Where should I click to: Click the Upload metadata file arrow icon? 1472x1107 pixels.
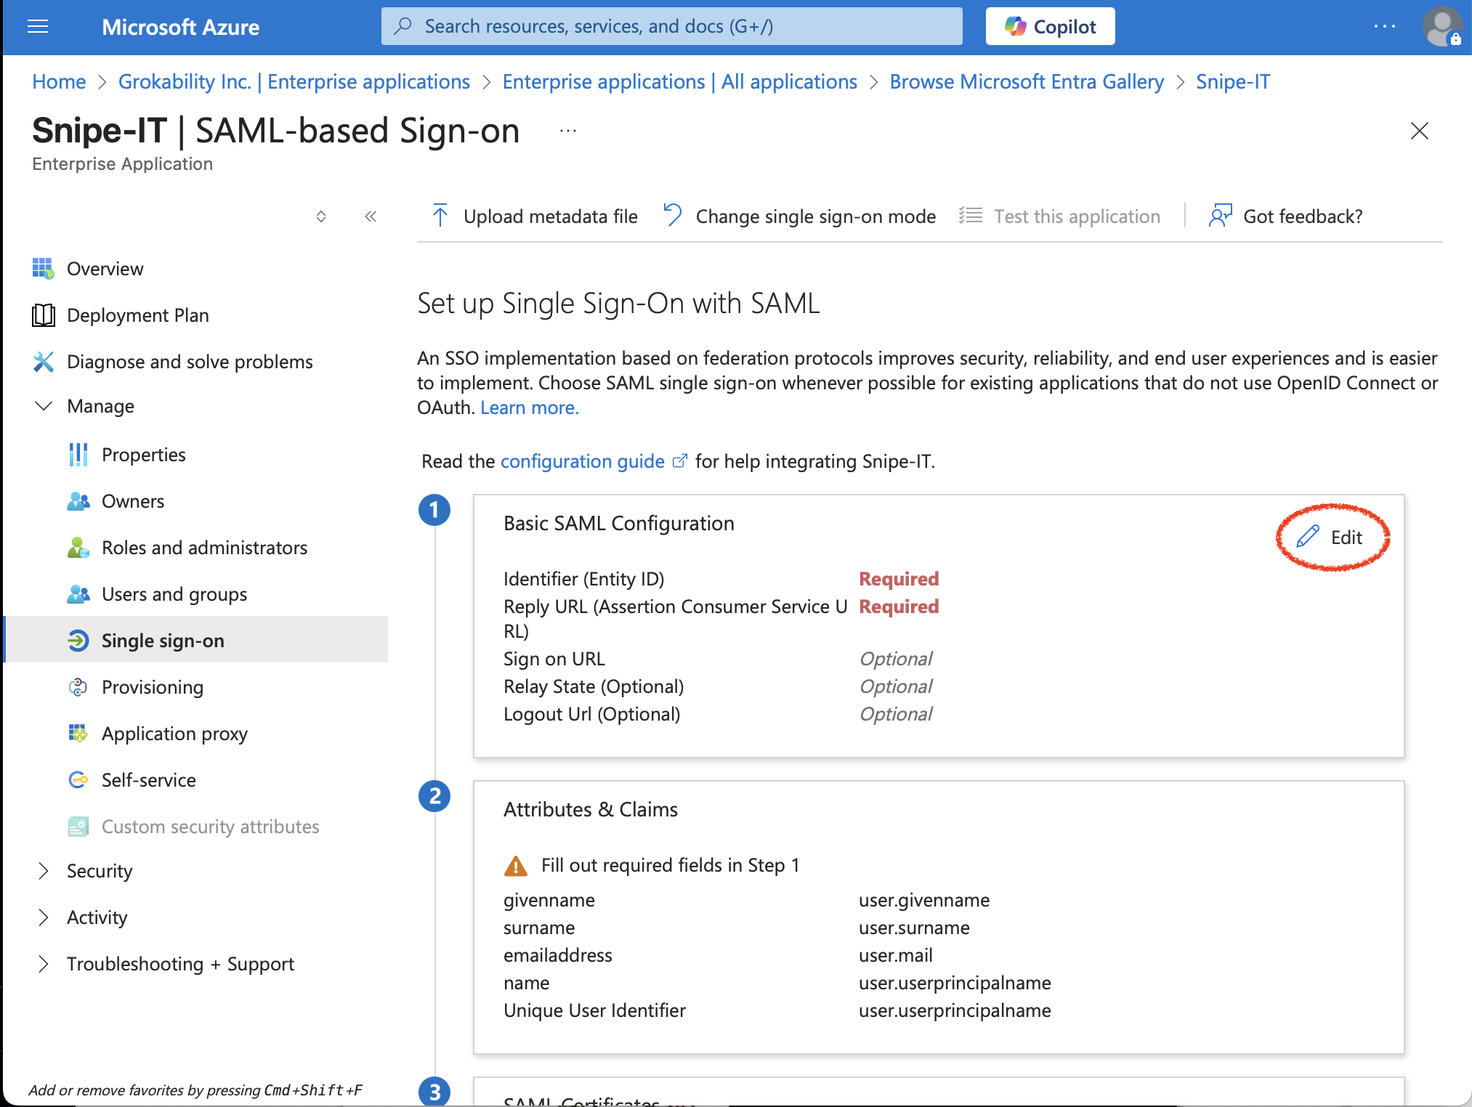pyautogui.click(x=440, y=216)
